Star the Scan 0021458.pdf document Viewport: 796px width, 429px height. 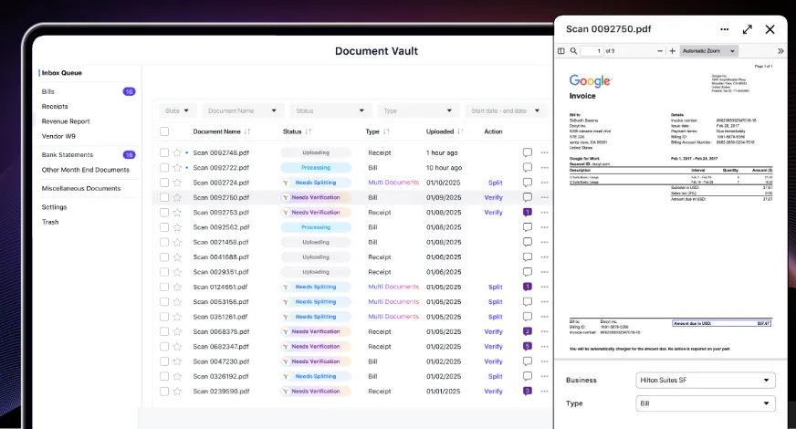(177, 242)
